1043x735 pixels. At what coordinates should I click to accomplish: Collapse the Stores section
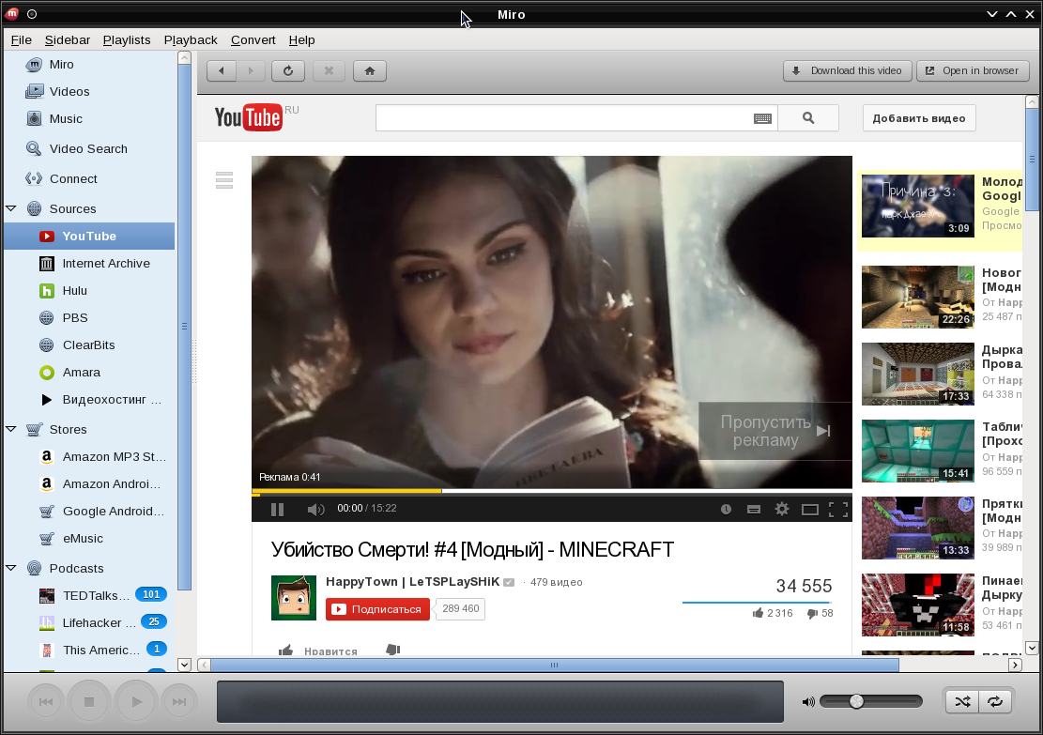(10, 429)
